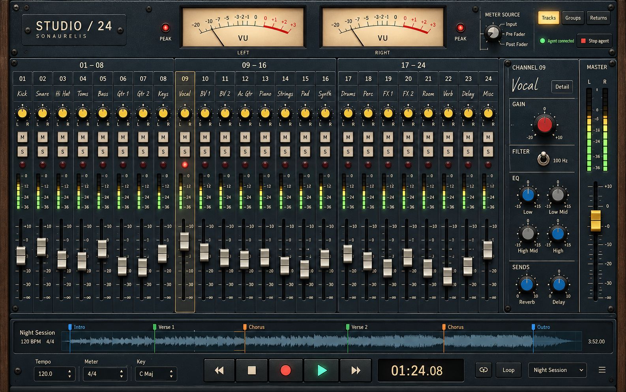Image resolution: width=626 pixels, height=392 pixels.
Task: Click the Vocal channel pan knob
Action: pos(185,113)
